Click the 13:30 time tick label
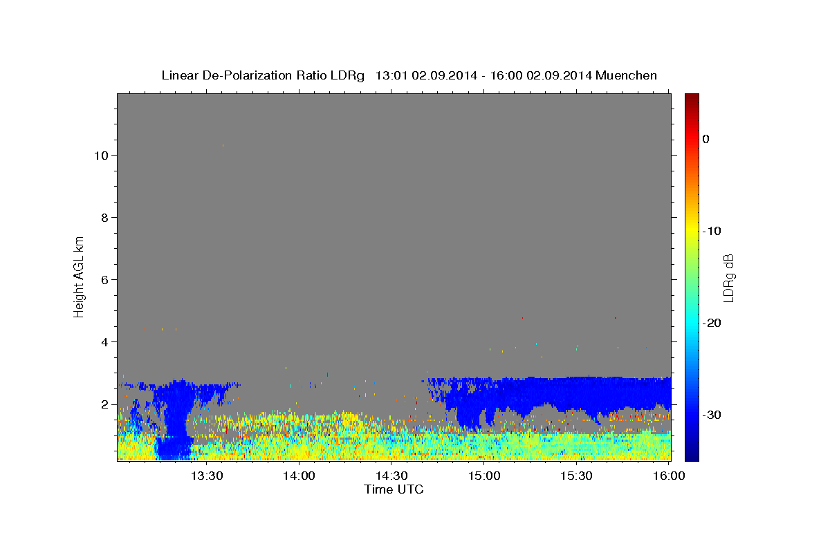Screen dimensions: 830x553 (x=206, y=476)
